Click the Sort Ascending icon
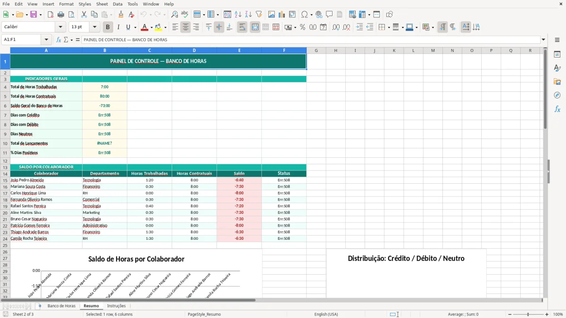The width and height of the screenshot is (566, 318). pos(238,15)
